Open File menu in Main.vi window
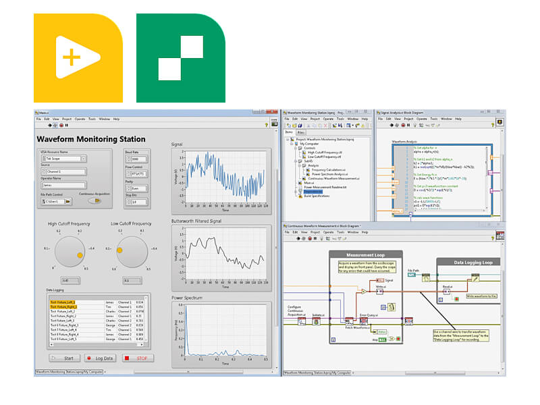Screen dimensions: 540x405 [x=39, y=119]
